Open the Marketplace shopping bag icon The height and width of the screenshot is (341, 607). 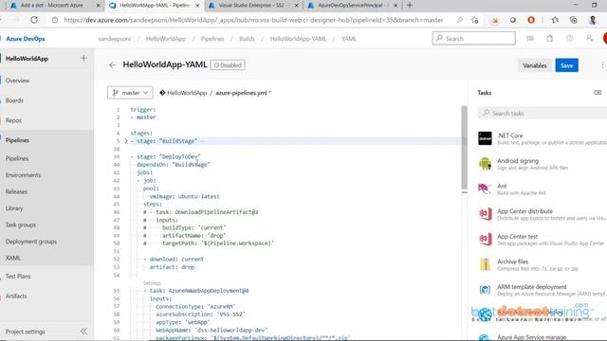[550, 38]
